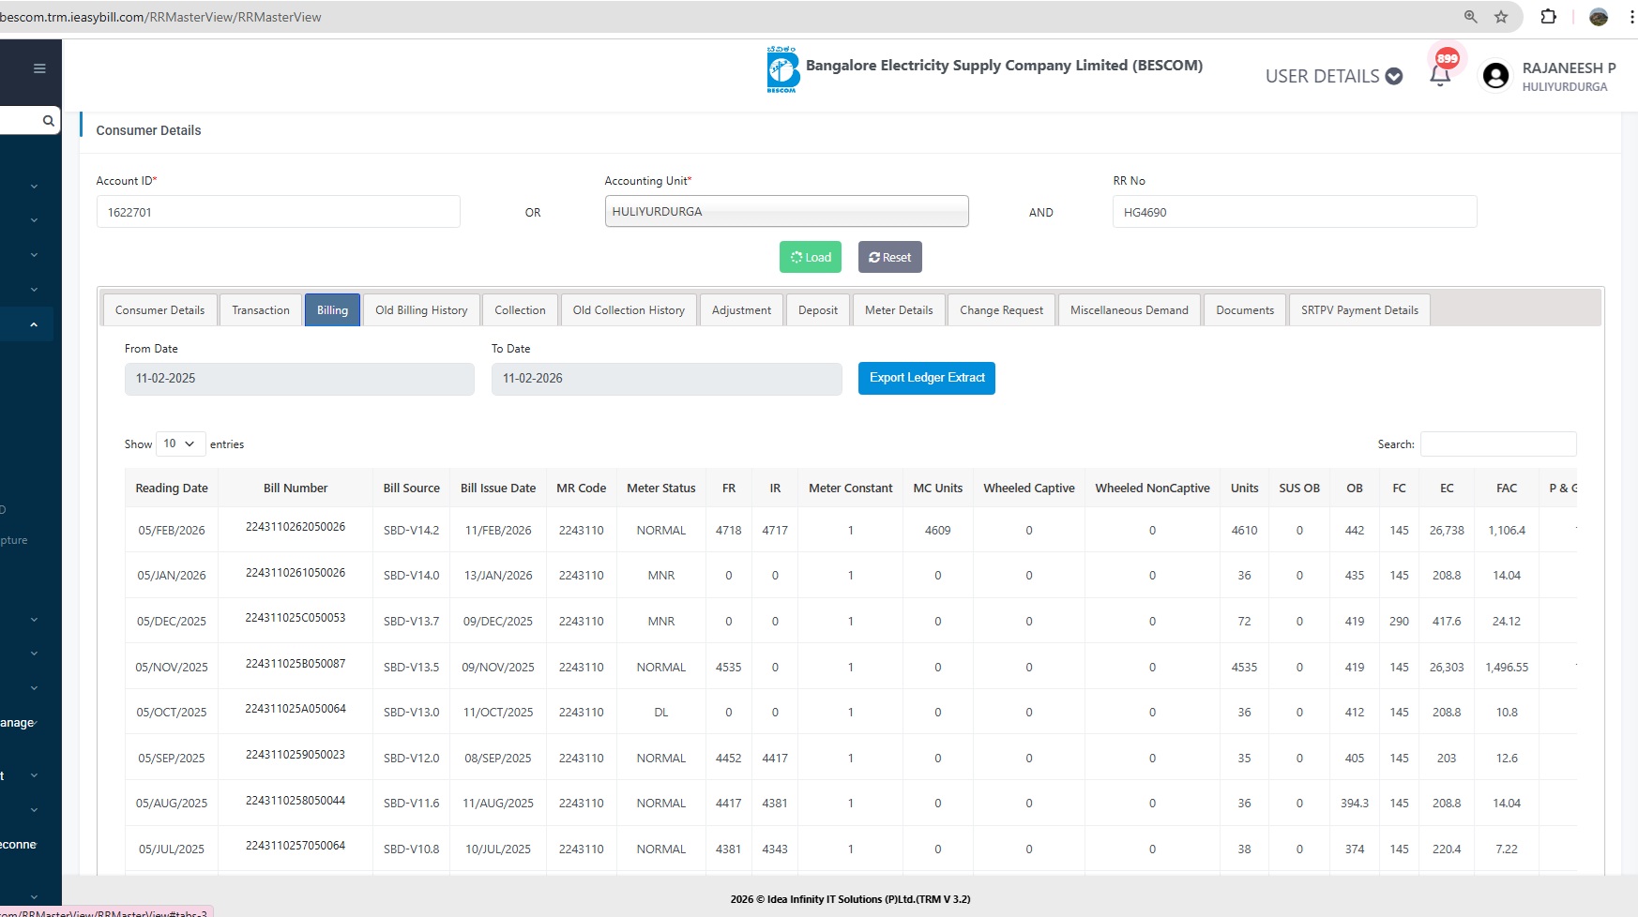Screen dimensions: 1638x917
Task: Click the Reset button
Action: [x=889, y=258]
